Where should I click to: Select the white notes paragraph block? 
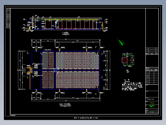pos(132,86)
